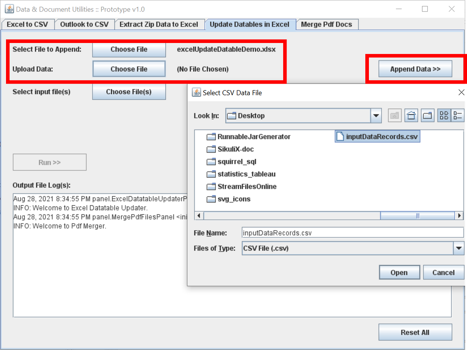Click the Home icon in file chooser
This screenshot has height=350, width=467.
pyautogui.click(x=411, y=115)
